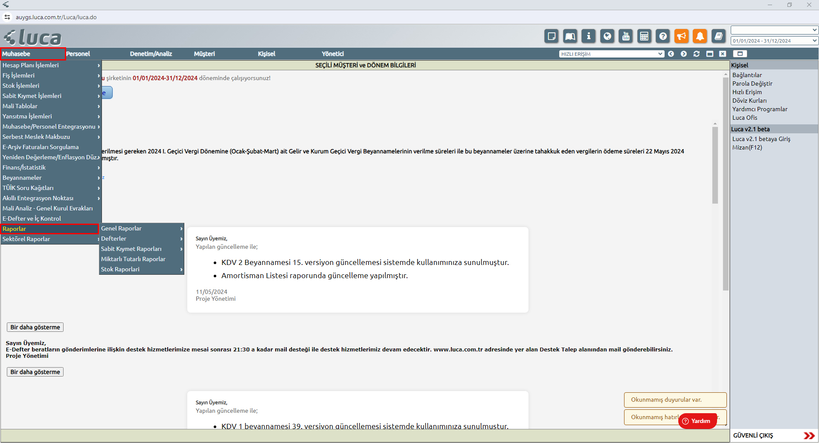Screen dimensions: 819x443
Task: Select Serbest Meslek Makbuzu menu item
Action: click(51, 137)
